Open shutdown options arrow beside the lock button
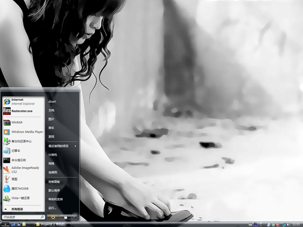This screenshot has width=303, height=227. pos(74,217)
